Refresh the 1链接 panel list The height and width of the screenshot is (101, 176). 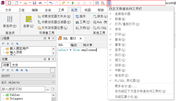coord(3,44)
